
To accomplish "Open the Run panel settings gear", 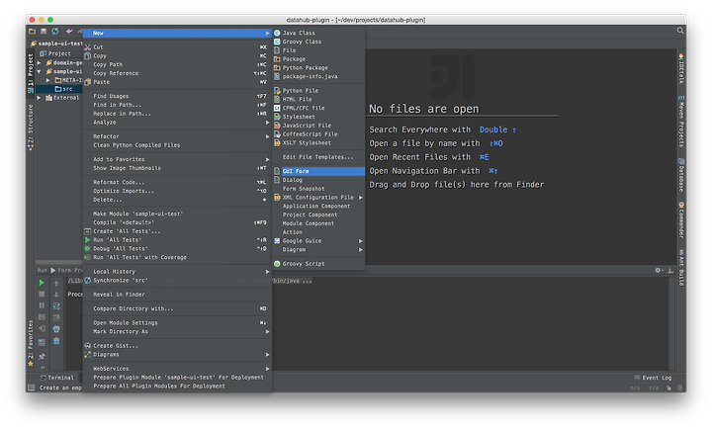I will [658, 270].
